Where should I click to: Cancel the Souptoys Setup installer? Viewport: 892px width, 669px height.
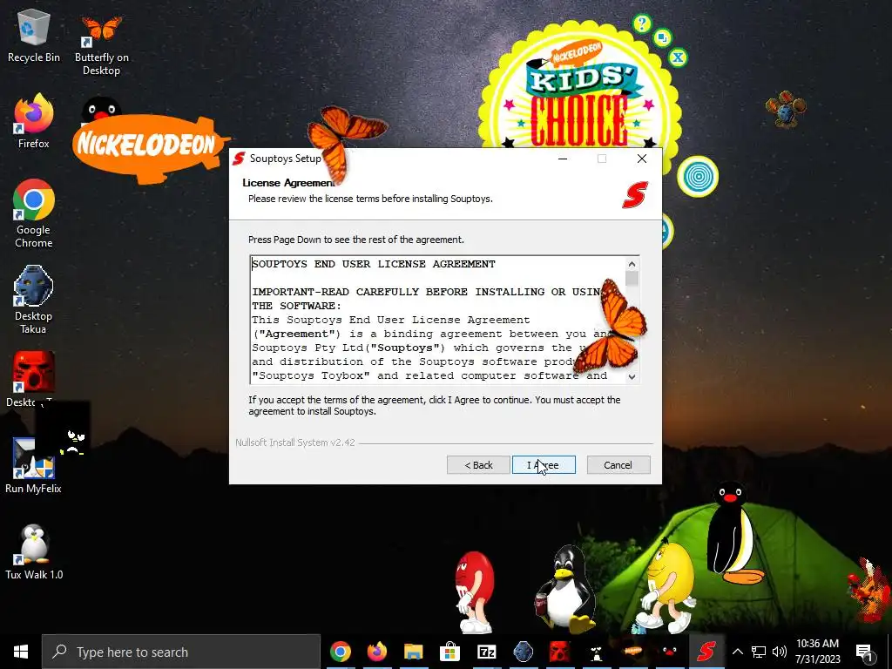(x=618, y=465)
